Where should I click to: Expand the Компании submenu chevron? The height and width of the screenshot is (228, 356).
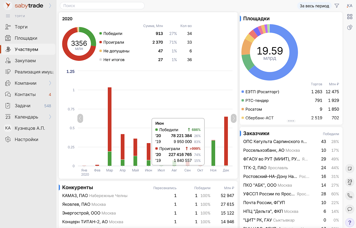tap(50, 83)
